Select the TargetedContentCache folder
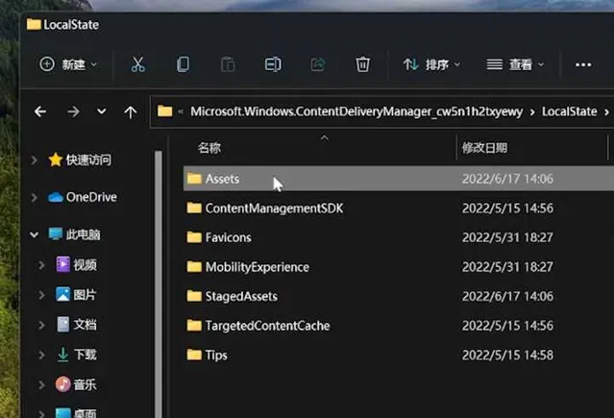Screen dimensions: 614x418 tap(399, 326)
